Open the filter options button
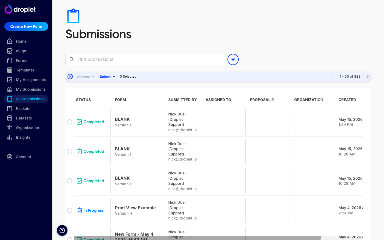 (x=233, y=59)
